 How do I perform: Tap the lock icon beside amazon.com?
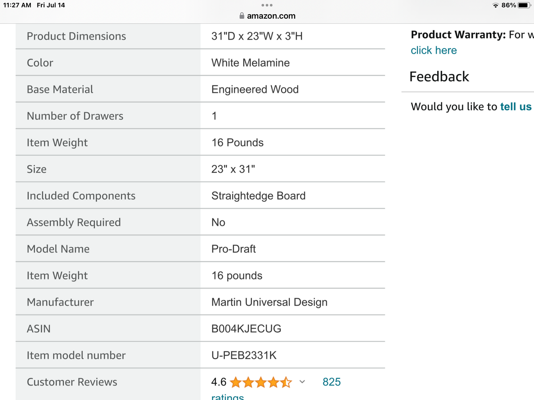(x=242, y=16)
